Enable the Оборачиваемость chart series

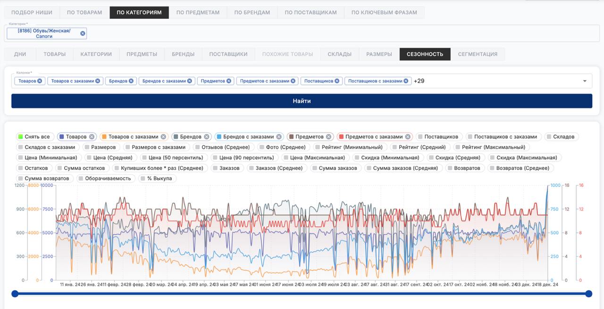click(81, 178)
